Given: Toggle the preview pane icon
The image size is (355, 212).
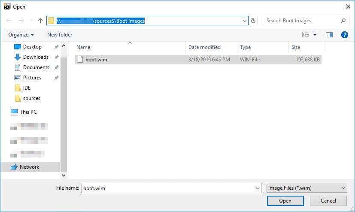Looking at the screenshot, I should [329, 35].
